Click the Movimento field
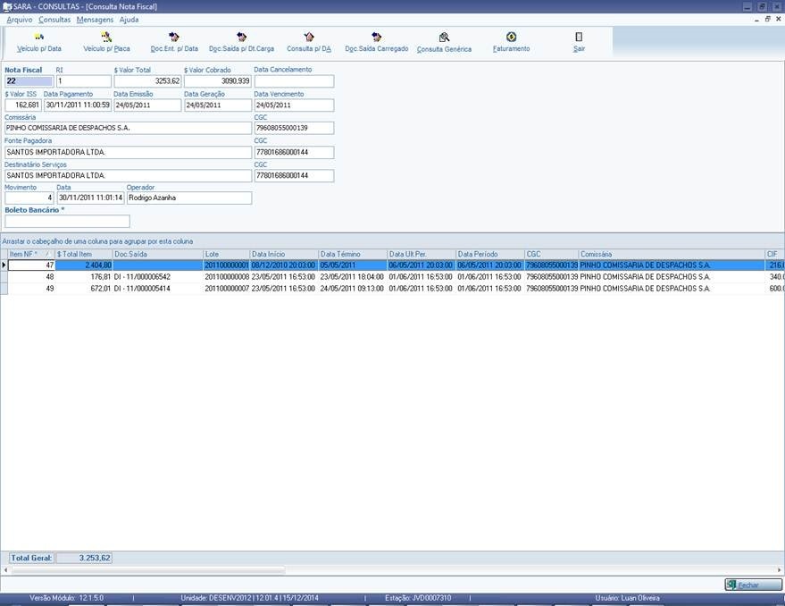785x606 pixels. tap(29, 198)
